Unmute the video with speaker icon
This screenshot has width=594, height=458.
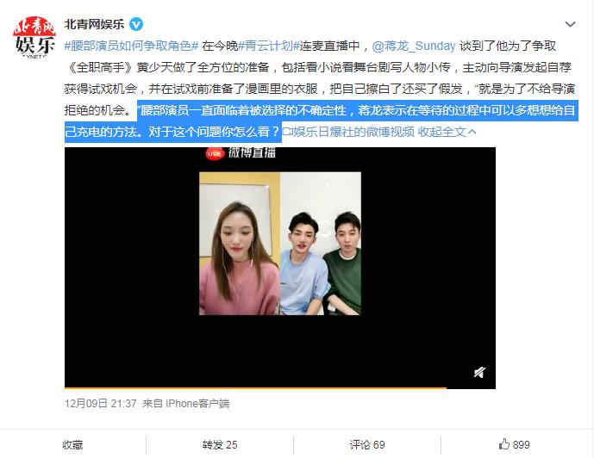point(479,372)
